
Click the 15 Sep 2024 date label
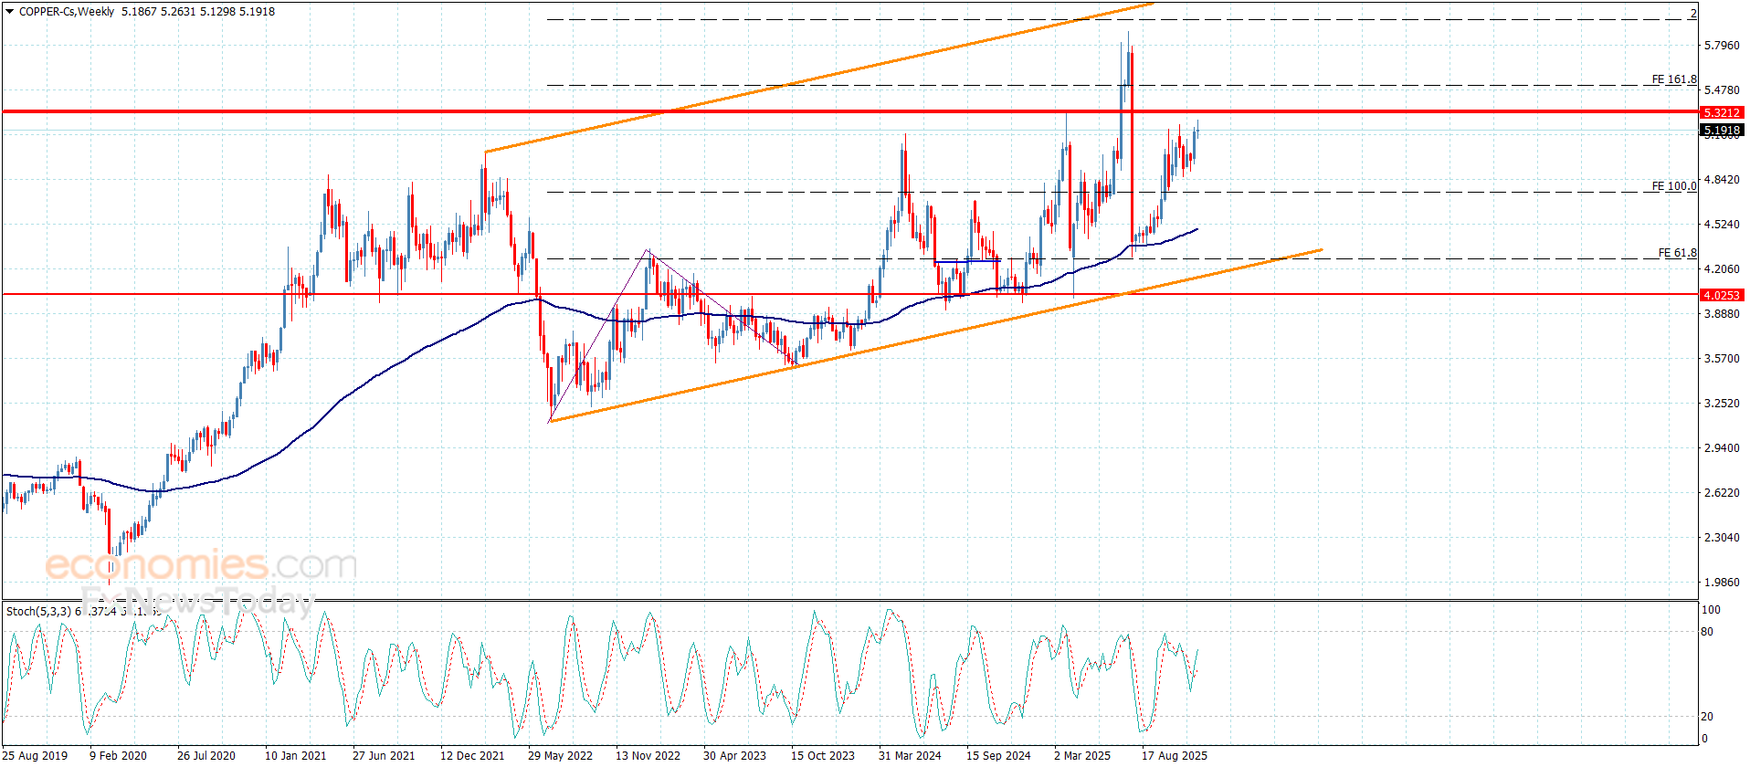point(998,755)
